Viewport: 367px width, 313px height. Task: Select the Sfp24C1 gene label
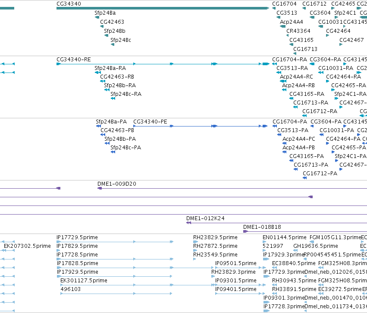pos(345,13)
